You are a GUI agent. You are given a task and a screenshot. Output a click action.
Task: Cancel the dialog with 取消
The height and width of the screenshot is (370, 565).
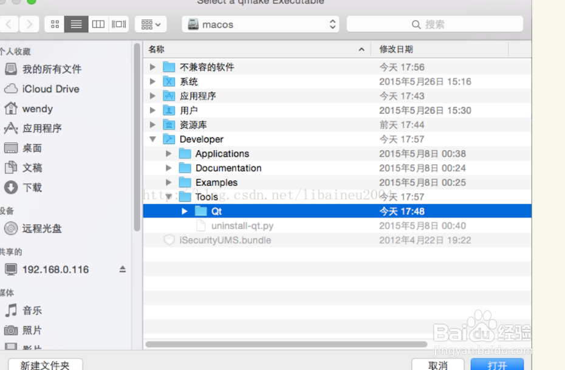(x=439, y=365)
